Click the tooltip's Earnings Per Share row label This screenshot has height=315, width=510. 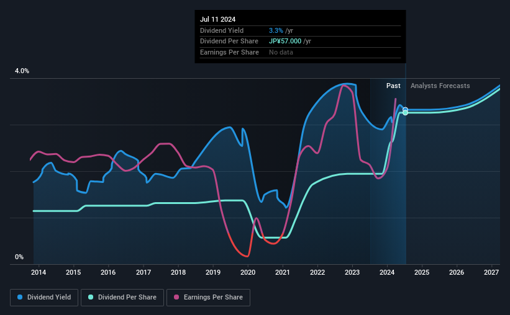point(229,52)
